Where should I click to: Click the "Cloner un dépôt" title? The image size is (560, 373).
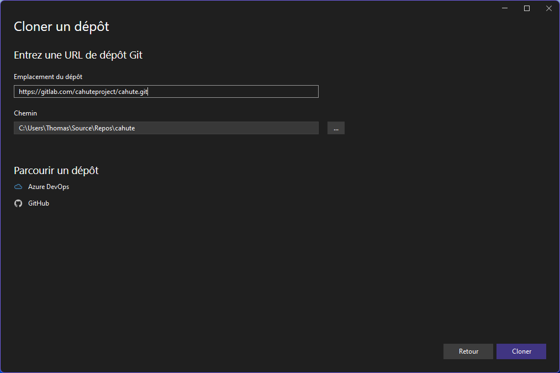[61, 27]
